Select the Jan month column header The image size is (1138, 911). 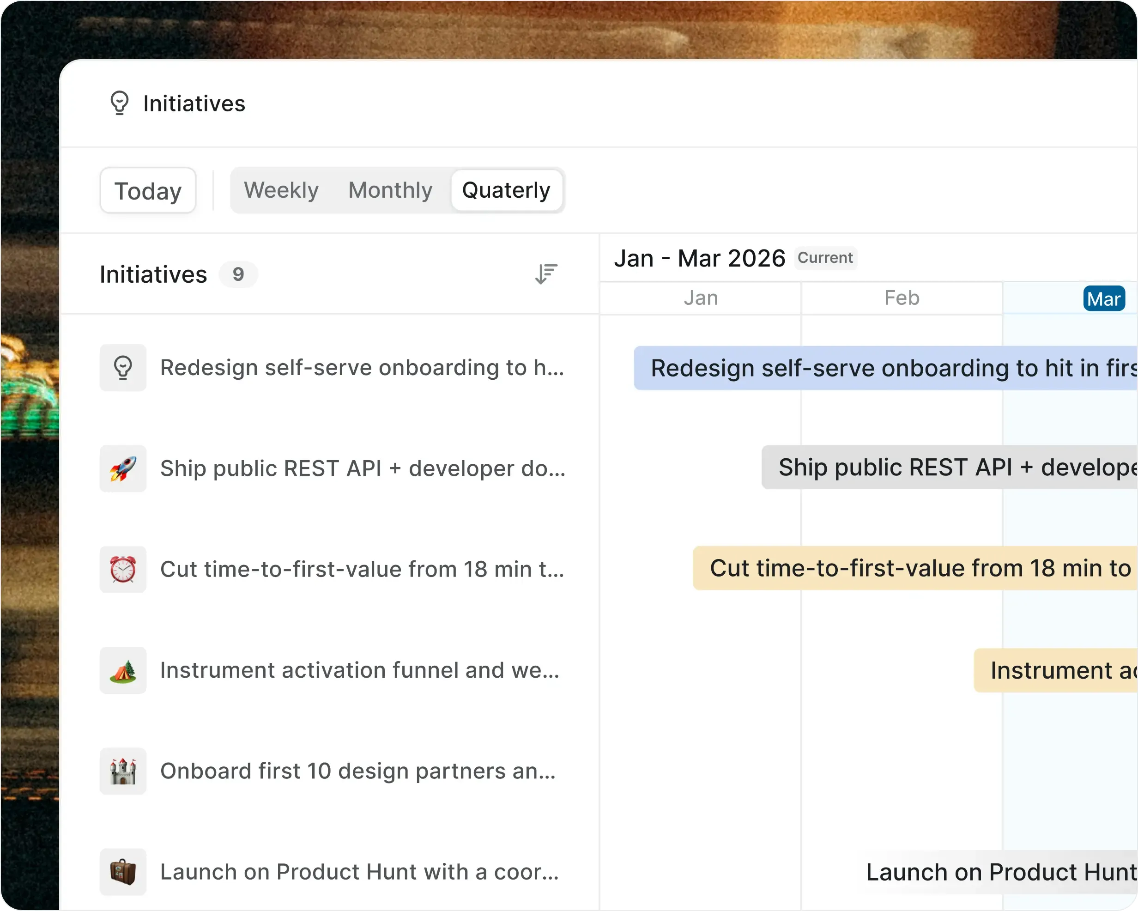(701, 298)
